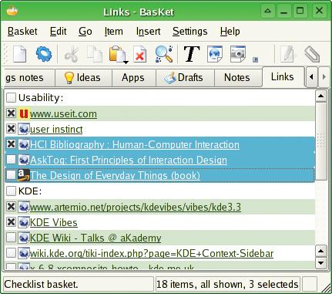Click the useit.com red U favicon
This screenshot has width=332, height=294.
coord(23,113)
